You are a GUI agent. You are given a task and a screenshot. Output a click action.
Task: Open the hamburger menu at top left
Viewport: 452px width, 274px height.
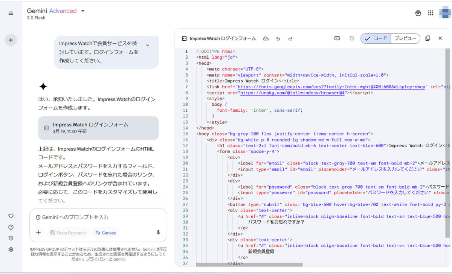pyautogui.click(x=11, y=12)
